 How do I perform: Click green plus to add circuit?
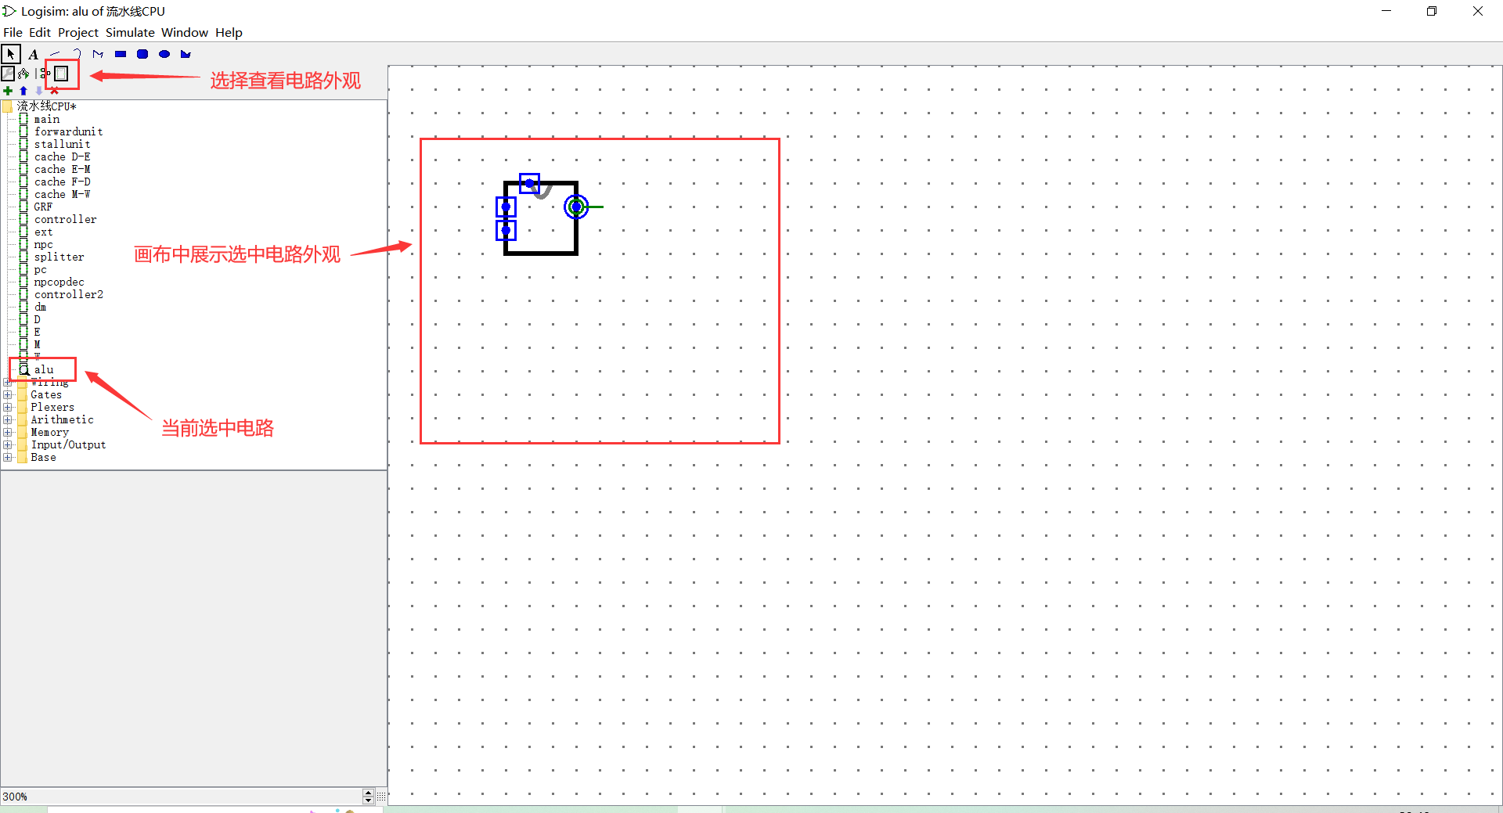pyautogui.click(x=8, y=91)
